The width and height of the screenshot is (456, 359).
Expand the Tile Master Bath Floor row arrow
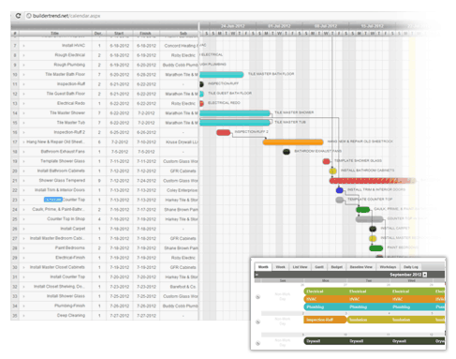pyautogui.click(x=23, y=74)
